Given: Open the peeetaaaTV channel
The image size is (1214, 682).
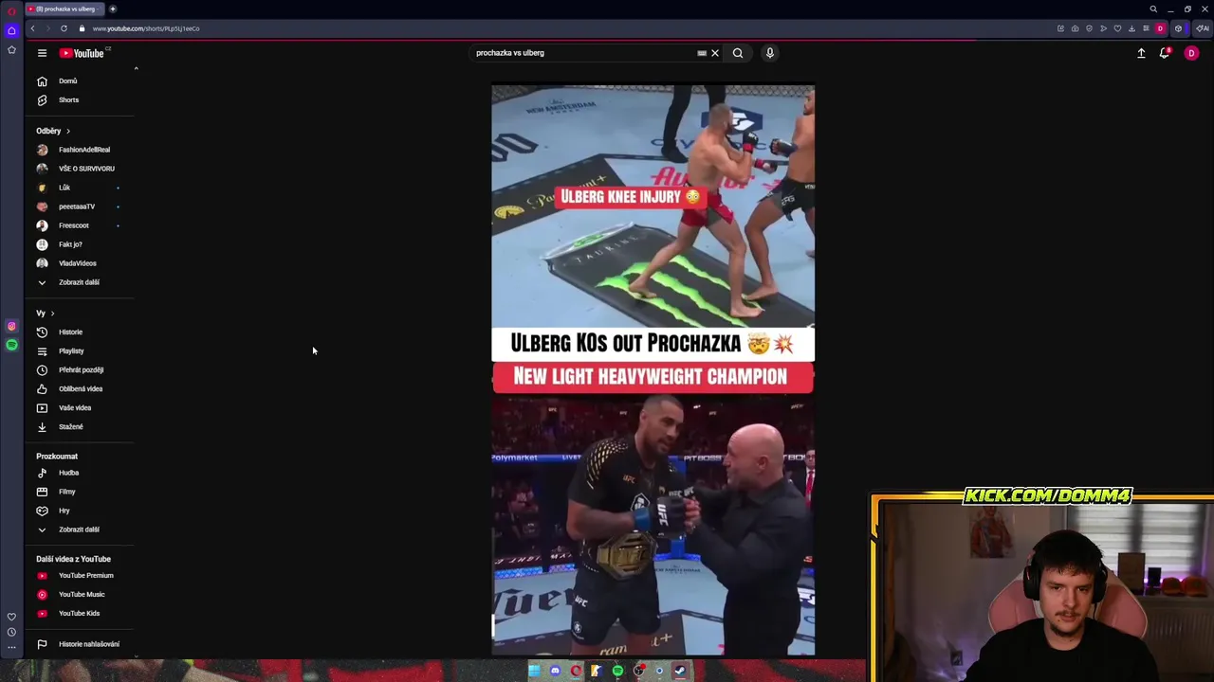Looking at the screenshot, I should (81, 206).
